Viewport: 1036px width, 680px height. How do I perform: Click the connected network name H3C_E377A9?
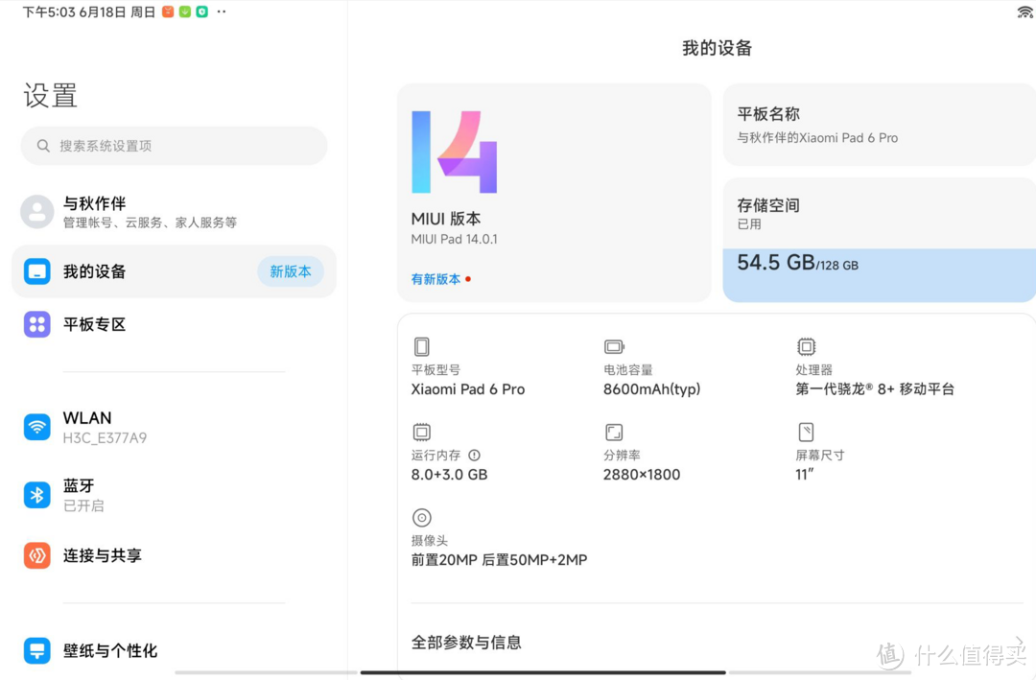tap(106, 437)
